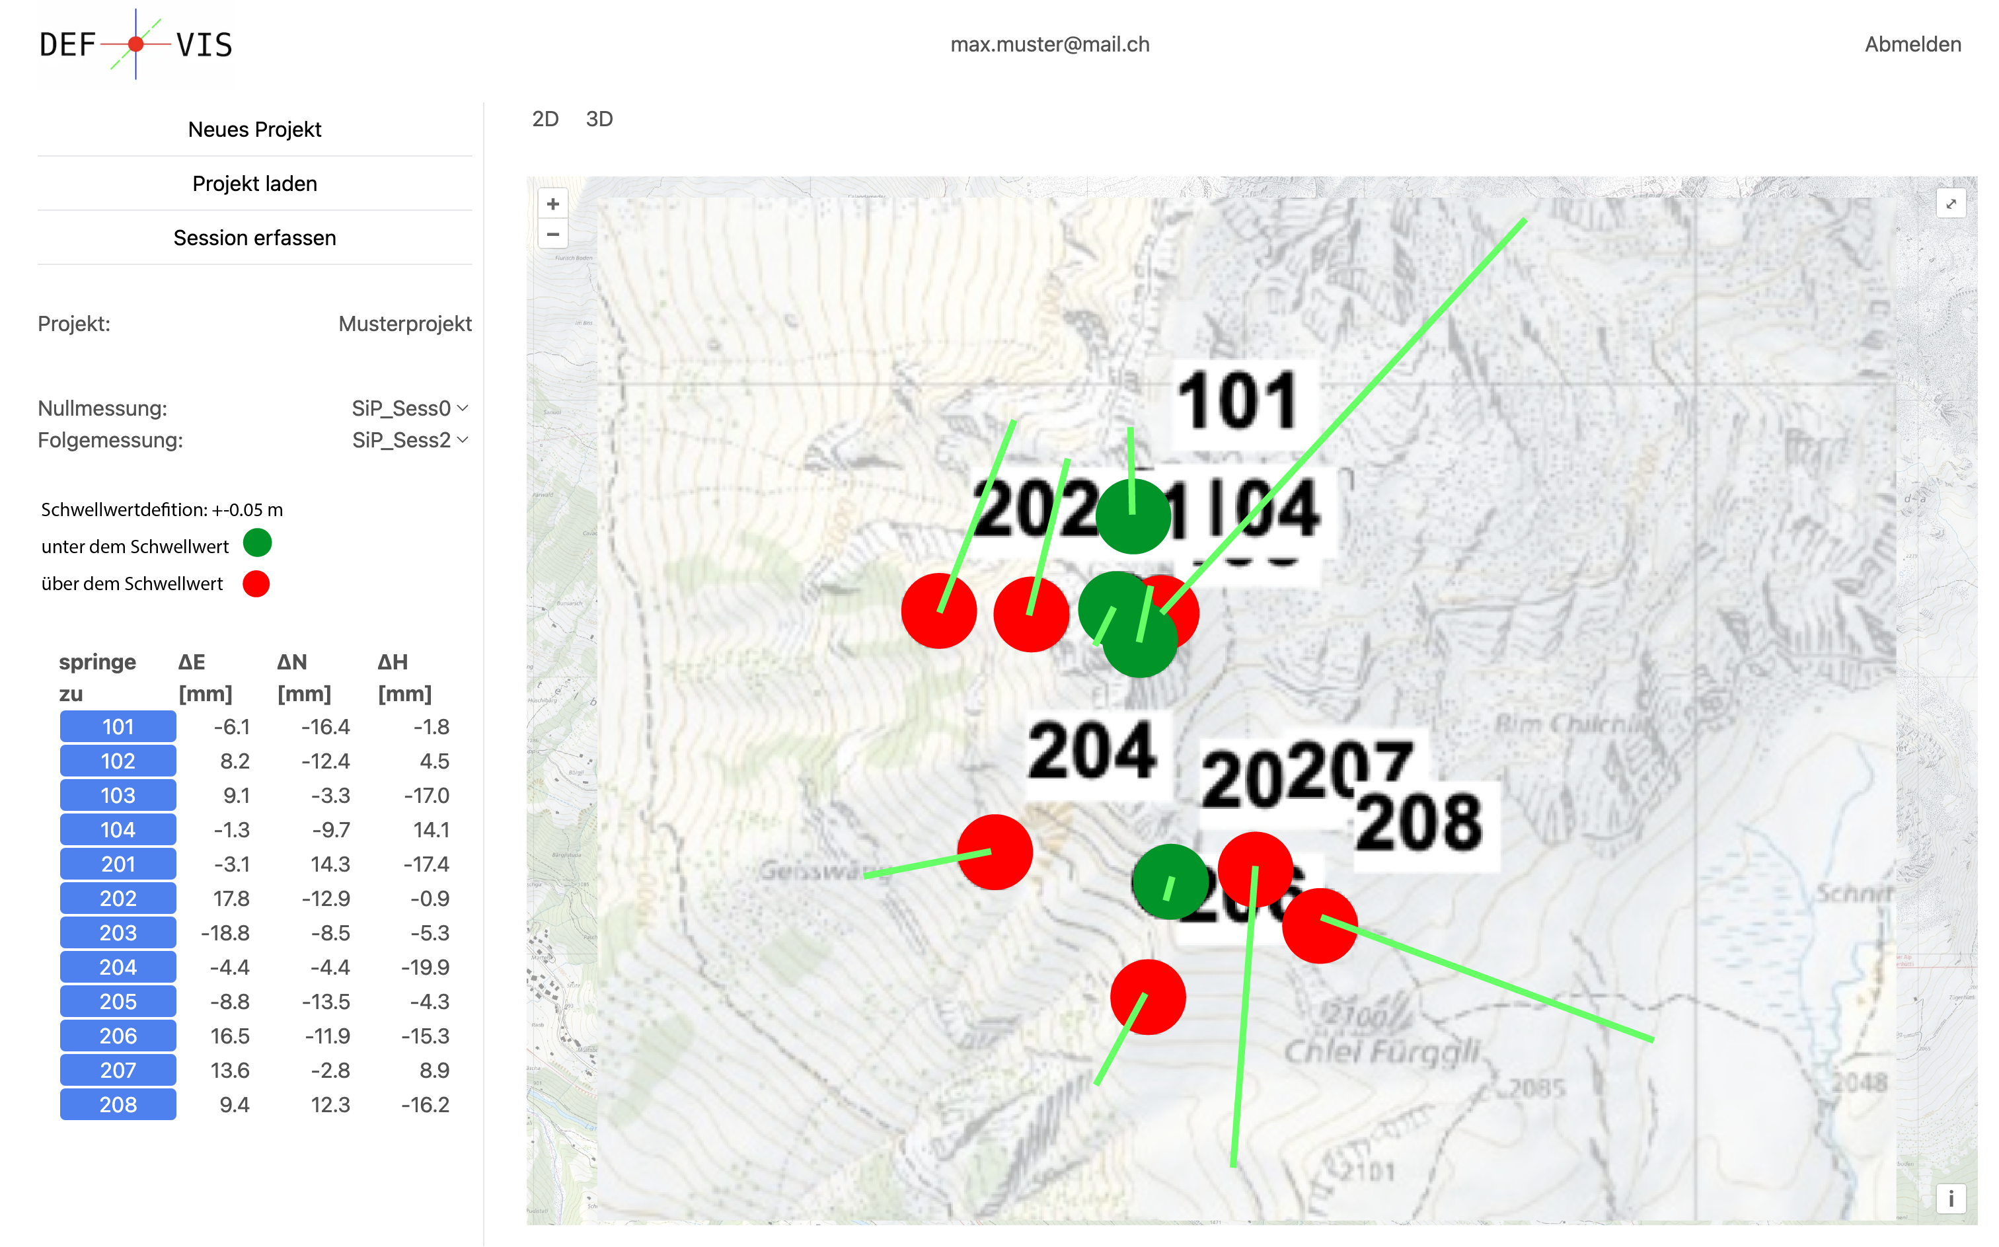The height and width of the screenshot is (1247, 1999).
Task: Click the DEF-VIS logo
Action: [136, 44]
